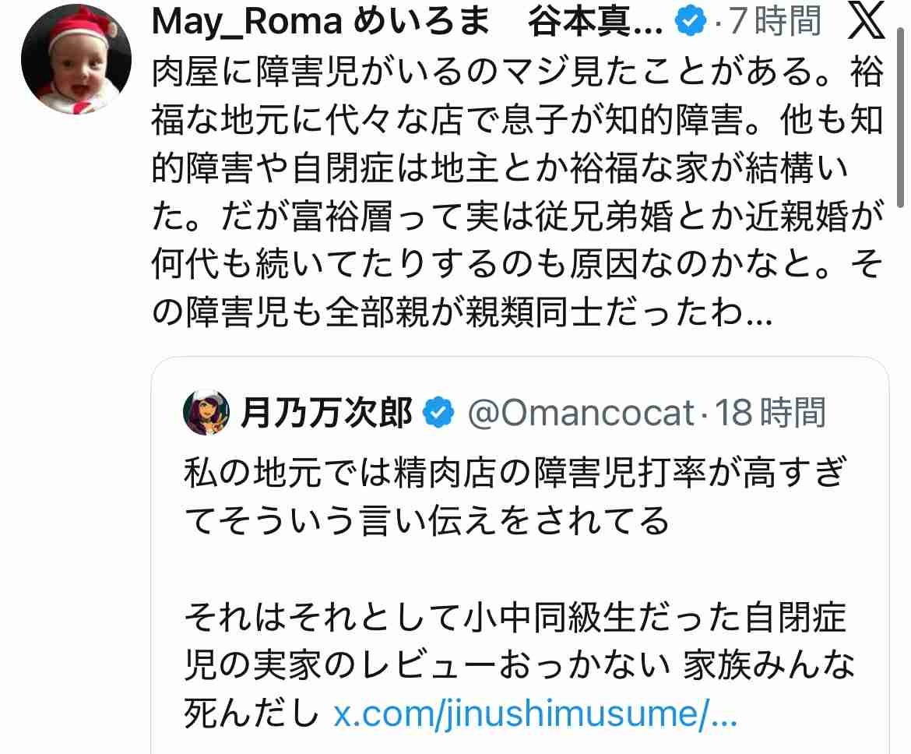Open the 月乃万次郎 display name
This screenshot has height=754, width=911.
click(x=327, y=412)
